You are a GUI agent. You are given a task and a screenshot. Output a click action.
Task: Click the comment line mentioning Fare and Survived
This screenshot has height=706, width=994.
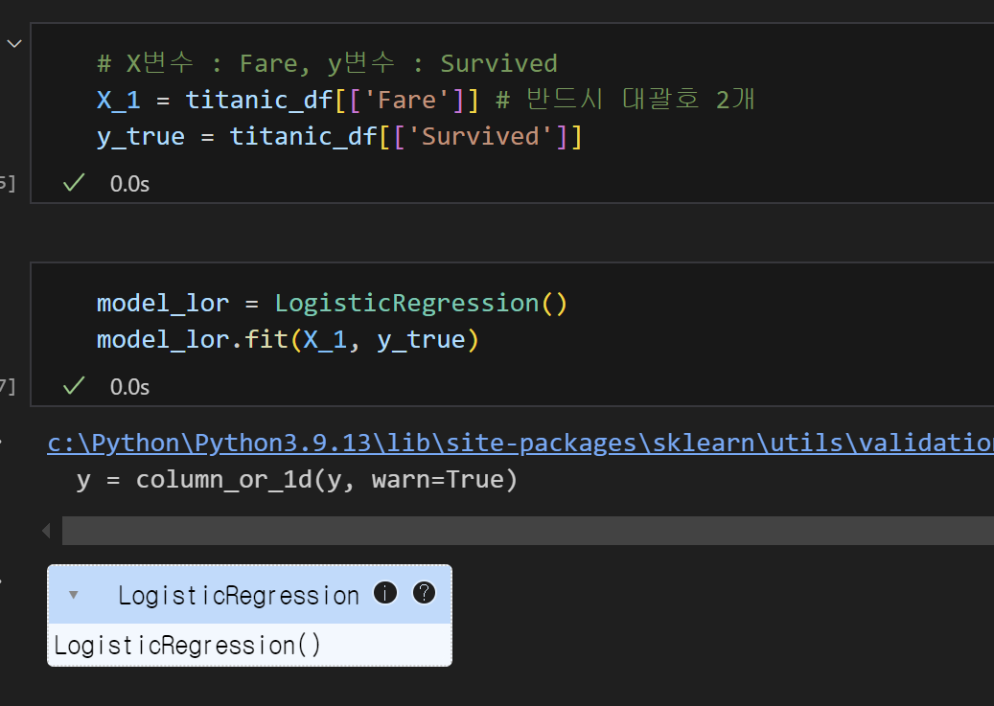[327, 63]
